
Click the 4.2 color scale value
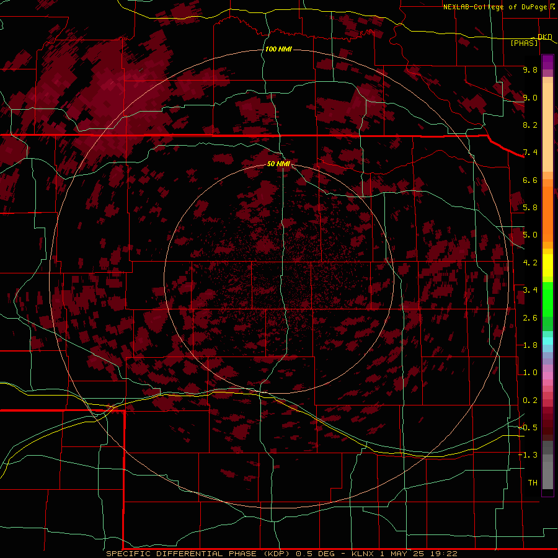530,263
